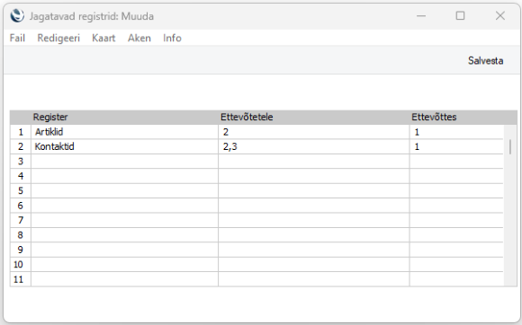Select row number 6
The image size is (522, 325).
pos(21,206)
